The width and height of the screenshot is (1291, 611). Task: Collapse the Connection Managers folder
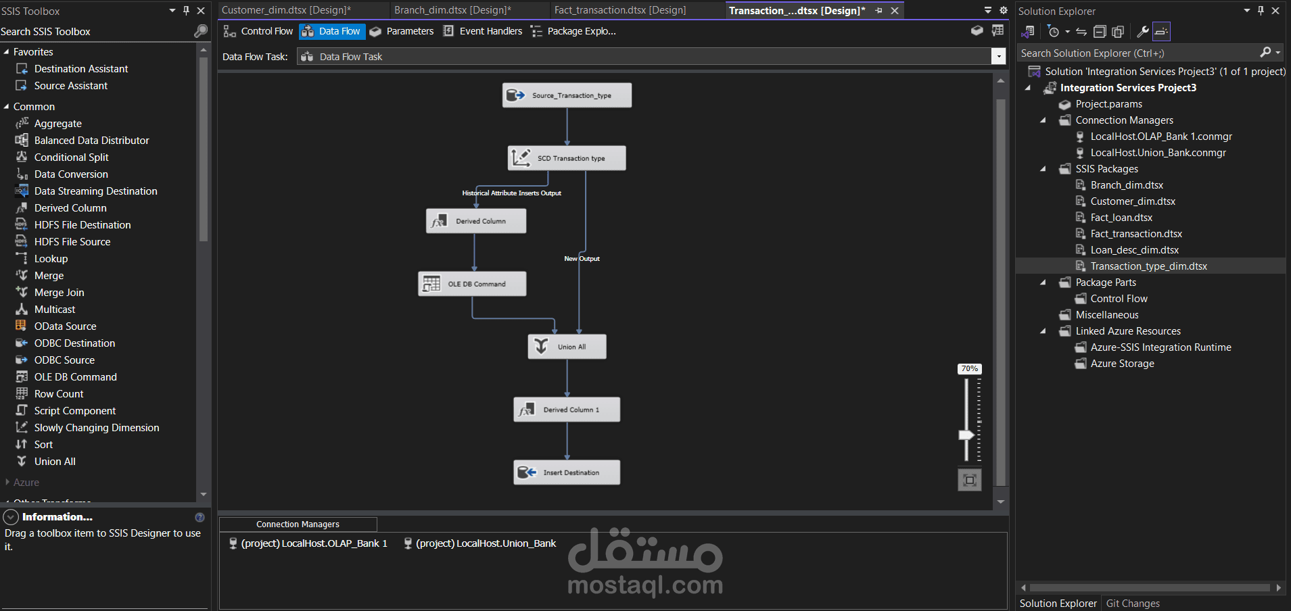1043,120
